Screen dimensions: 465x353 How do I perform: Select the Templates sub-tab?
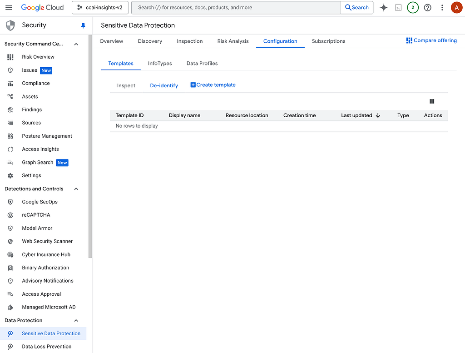121,64
